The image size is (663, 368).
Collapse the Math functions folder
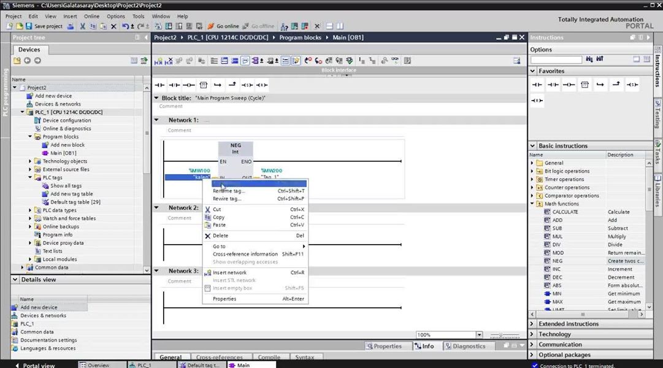[x=532, y=204]
